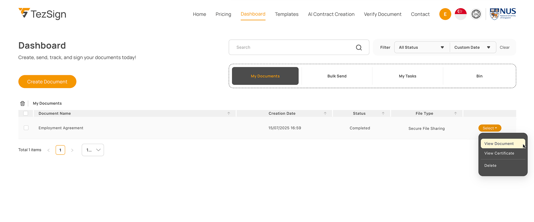Click the NUS logo
Image resolution: width=534 pixels, height=222 pixels.
503,14
